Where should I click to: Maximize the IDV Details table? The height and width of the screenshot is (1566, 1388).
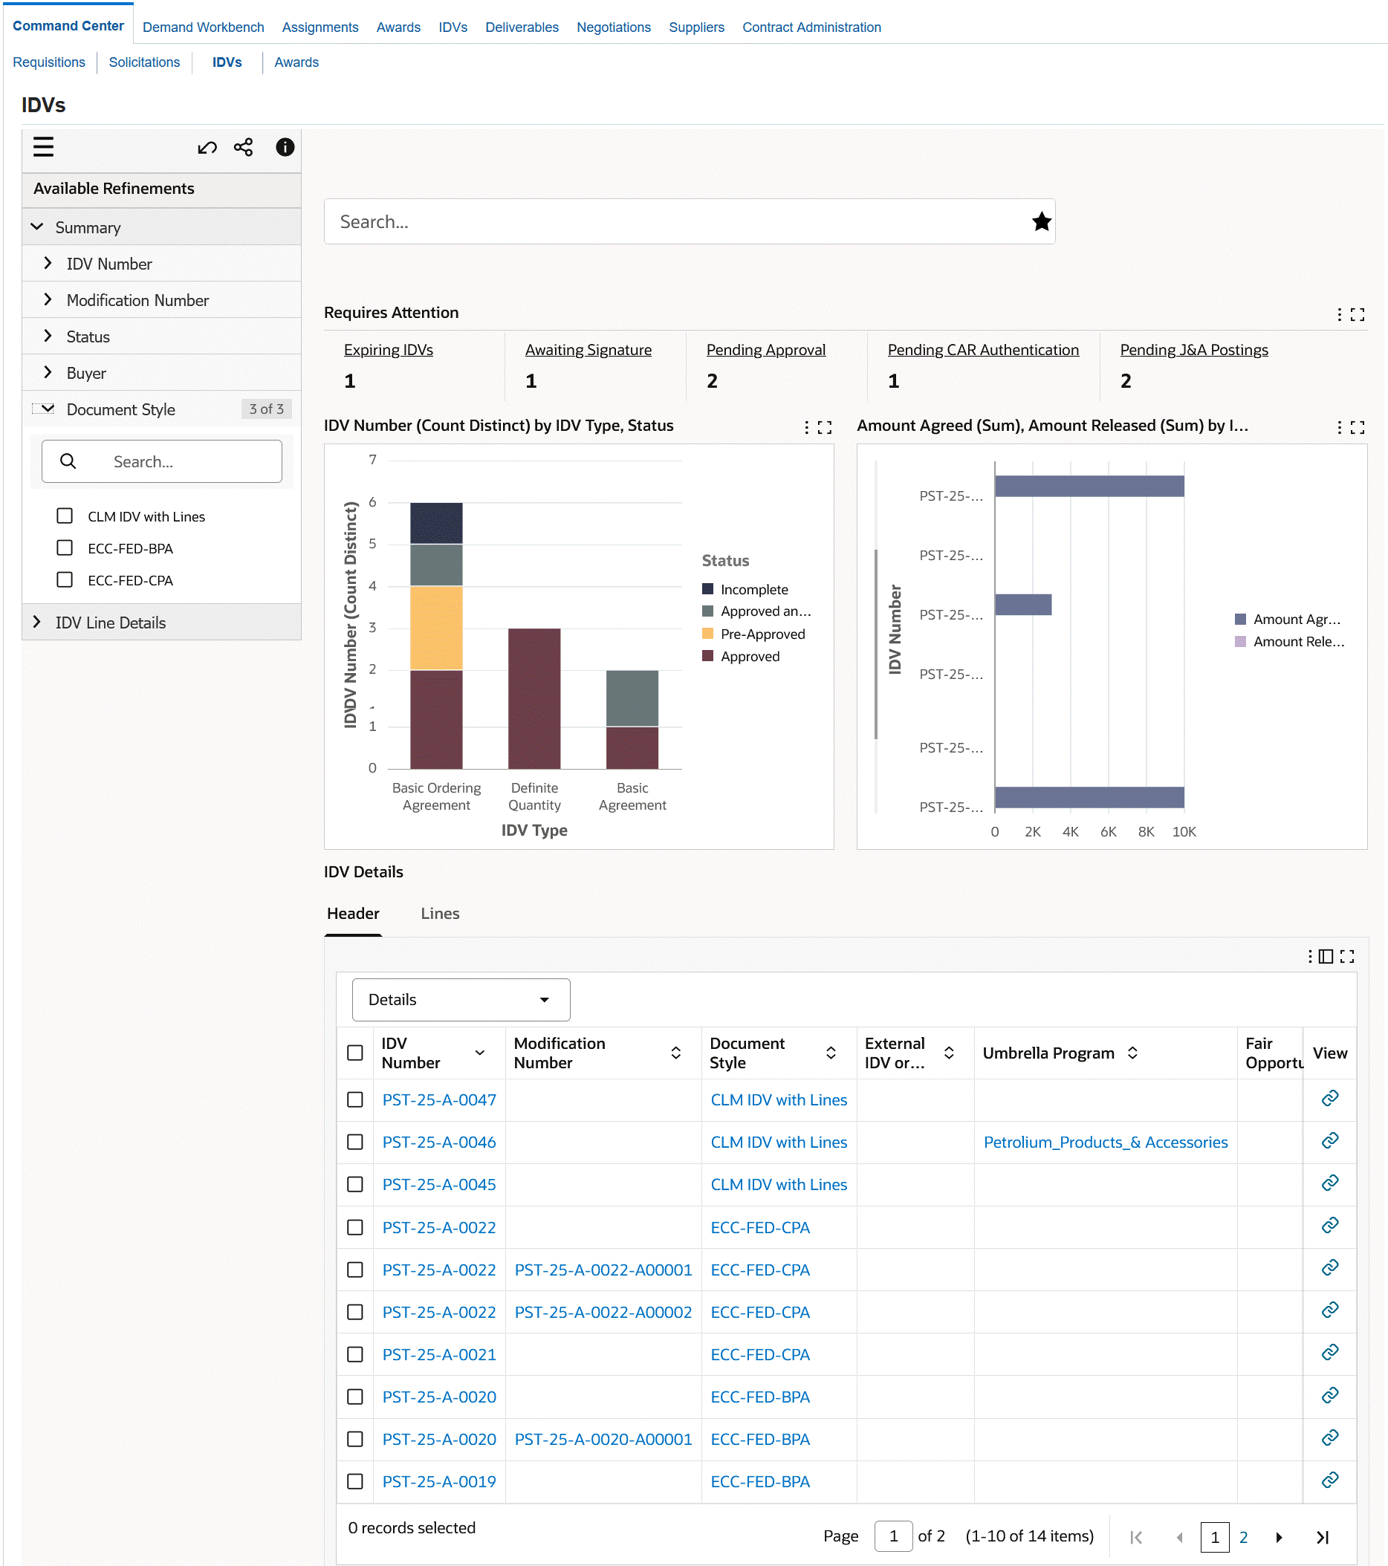point(1347,956)
